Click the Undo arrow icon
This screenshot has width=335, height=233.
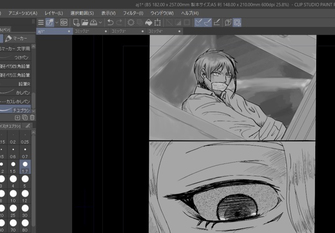coord(110,23)
